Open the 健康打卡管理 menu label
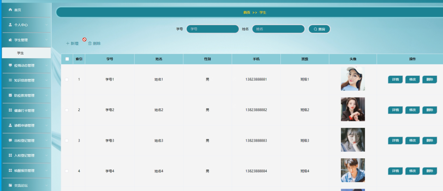443x191 pixels. pos(24,110)
